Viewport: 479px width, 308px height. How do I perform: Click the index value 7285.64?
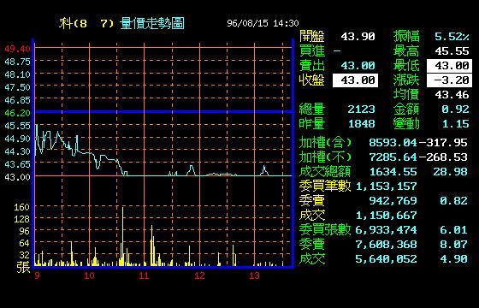[x=393, y=157]
